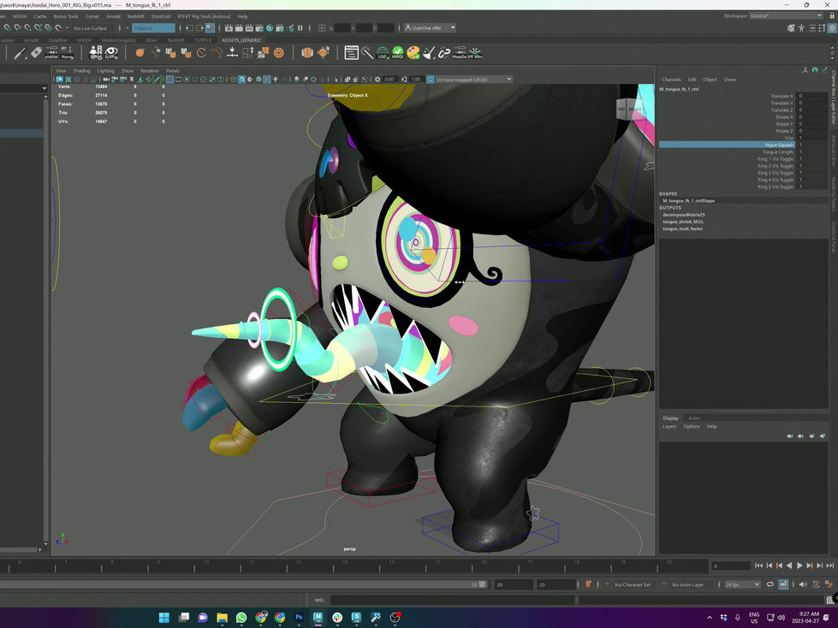Click the Translate X channel label
The height and width of the screenshot is (628, 838).
click(782, 96)
